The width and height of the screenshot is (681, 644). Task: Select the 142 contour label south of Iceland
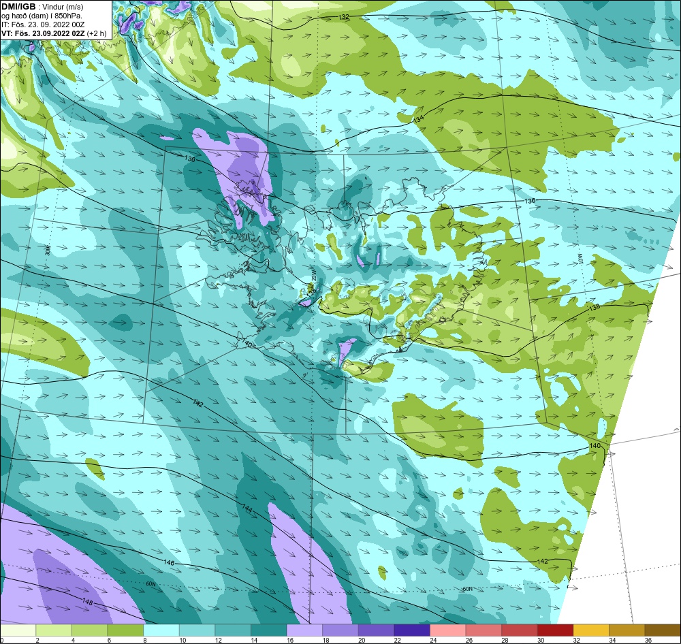pos(197,403)
